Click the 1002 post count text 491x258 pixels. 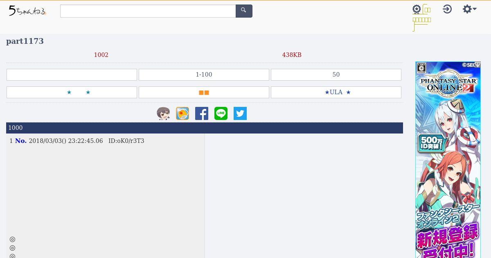[101, 55]
